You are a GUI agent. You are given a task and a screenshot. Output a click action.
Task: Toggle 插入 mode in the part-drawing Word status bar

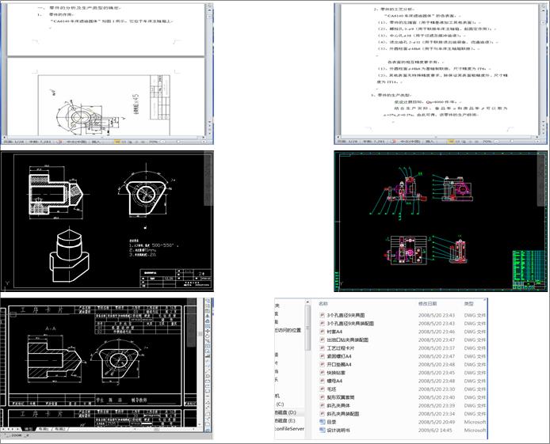point(95,142)
